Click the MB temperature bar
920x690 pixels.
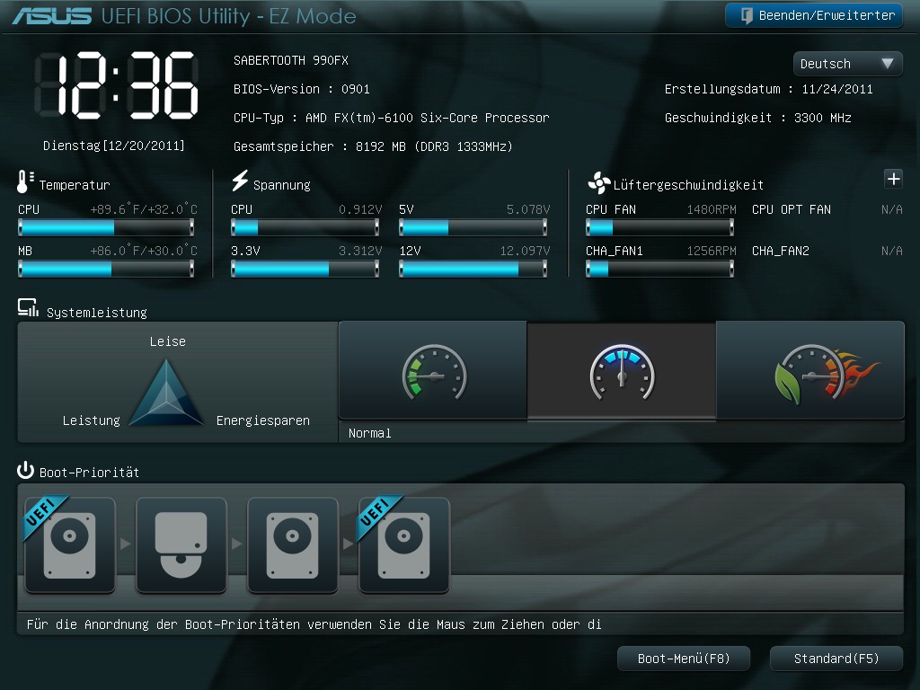point(106,269)
